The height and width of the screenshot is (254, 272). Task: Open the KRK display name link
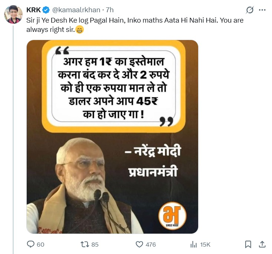33,10
